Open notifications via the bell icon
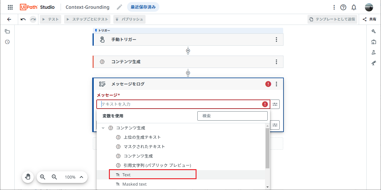381x190 pixels. (x=353, y=7)
